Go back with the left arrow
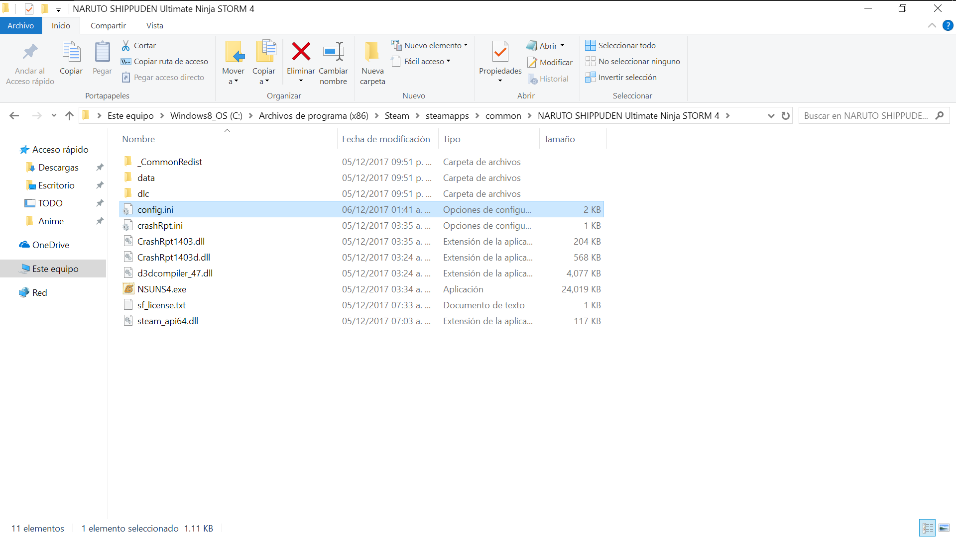The height and width of the screenshot is (537, 956). [x=14, y=116]
